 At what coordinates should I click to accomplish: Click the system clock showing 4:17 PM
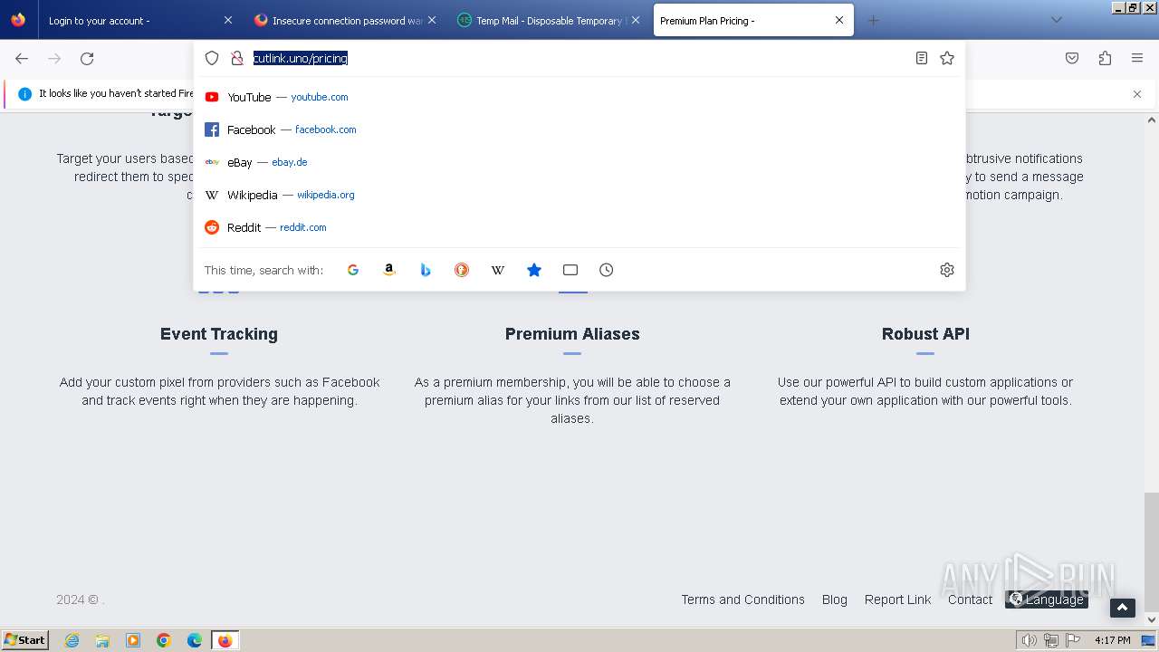coord(1113,640)
